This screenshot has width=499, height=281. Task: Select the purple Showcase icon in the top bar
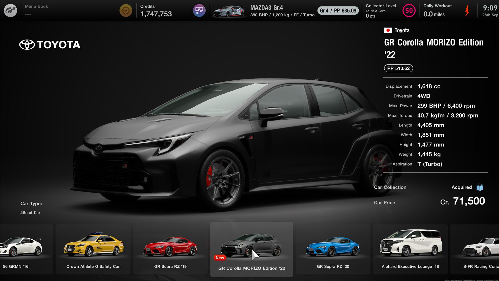[199, 11]
